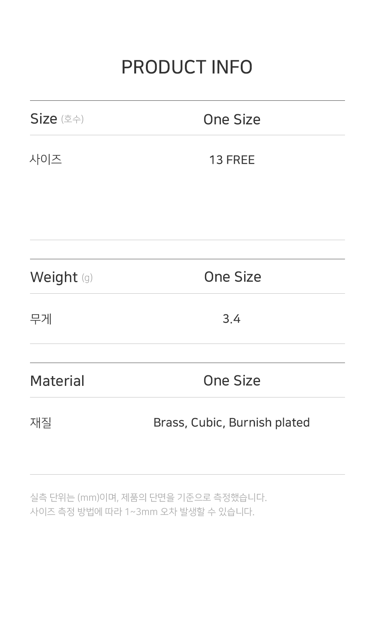Click the PRODUCT INFO heading
The image size is (375, 617).
tap(187, 67)
